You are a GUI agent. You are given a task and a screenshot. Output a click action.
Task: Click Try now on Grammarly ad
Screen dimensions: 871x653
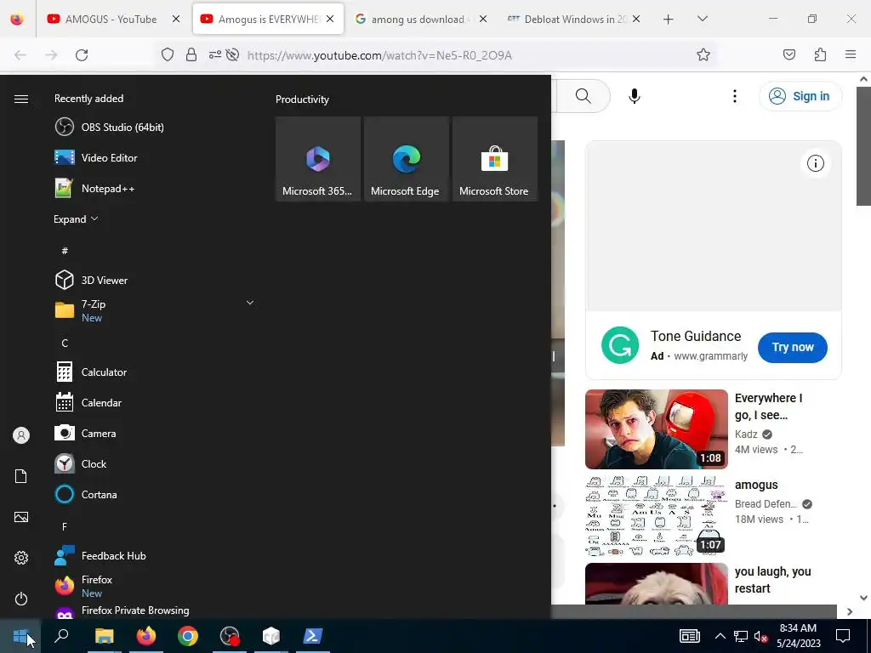click(793, 347)
